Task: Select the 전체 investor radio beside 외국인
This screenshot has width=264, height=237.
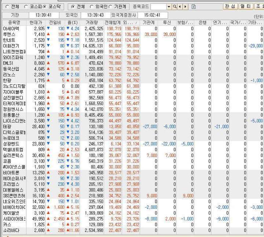Action: (x=73, y=7)
